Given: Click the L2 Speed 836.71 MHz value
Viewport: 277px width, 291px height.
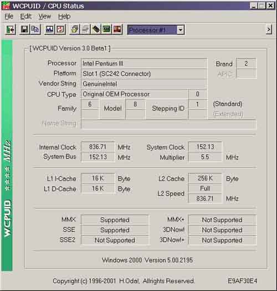Looking at the screenshot, I should pos(205,199).
